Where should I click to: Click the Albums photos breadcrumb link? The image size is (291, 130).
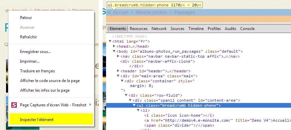pos(151,12)
